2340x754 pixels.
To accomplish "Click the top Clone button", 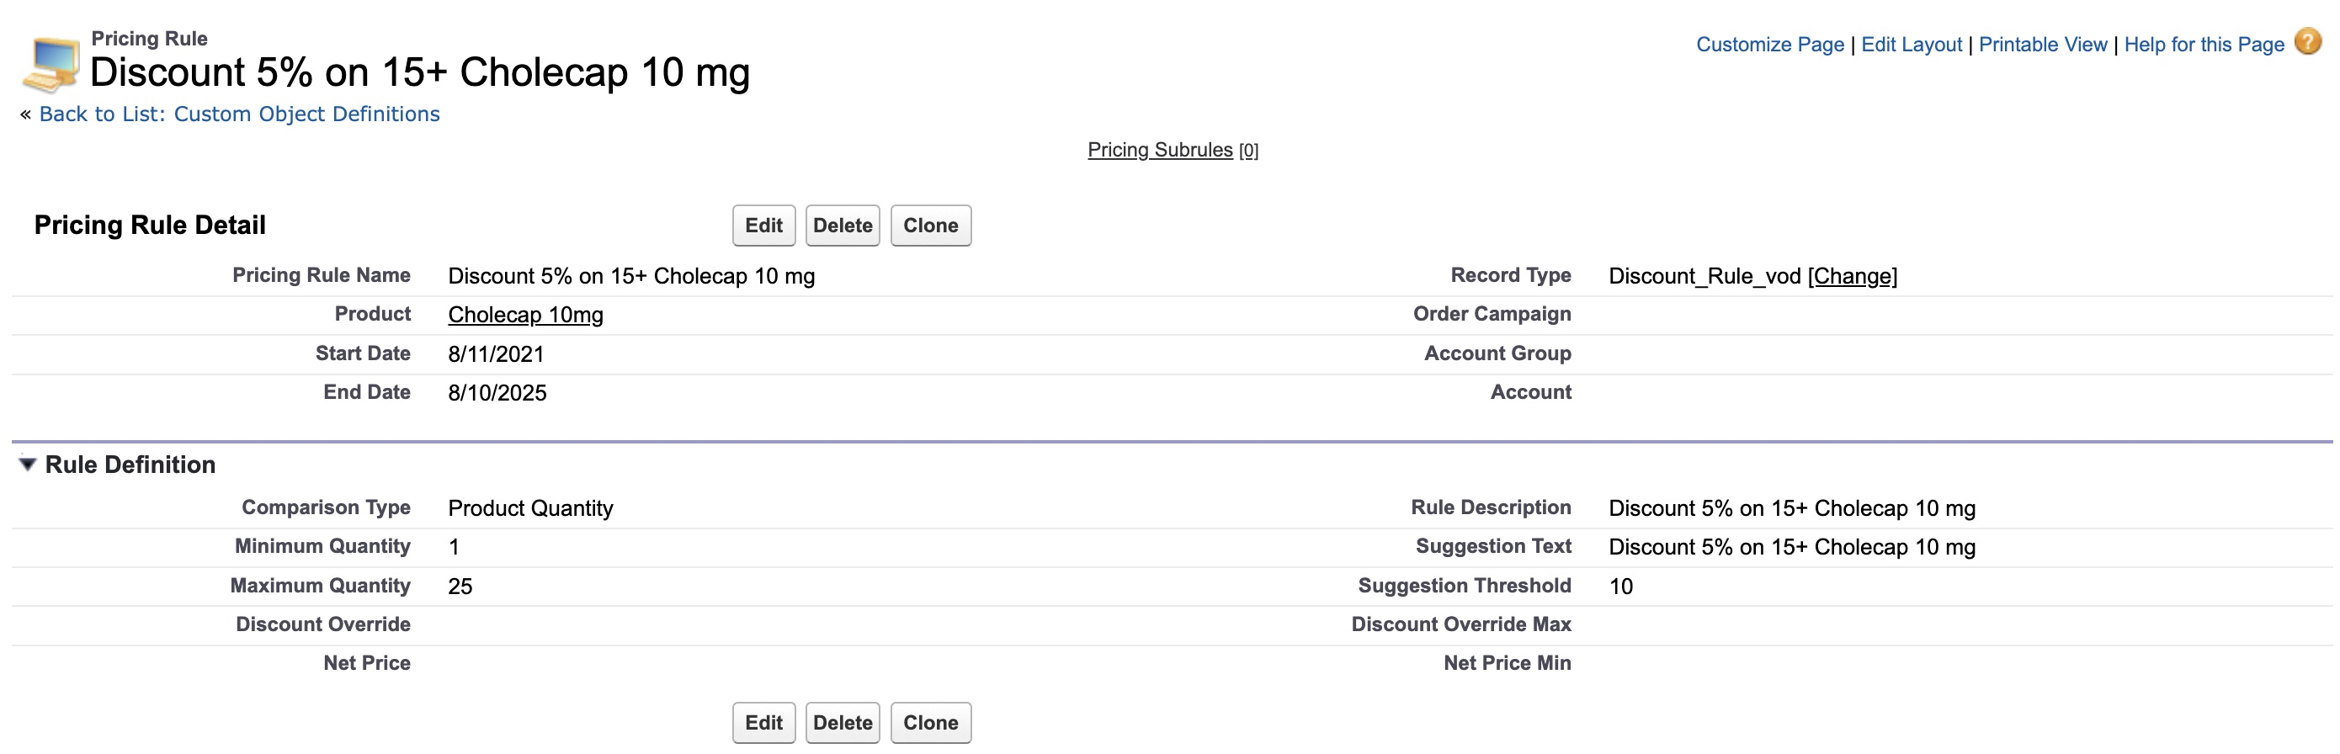I will pos(930,226).
